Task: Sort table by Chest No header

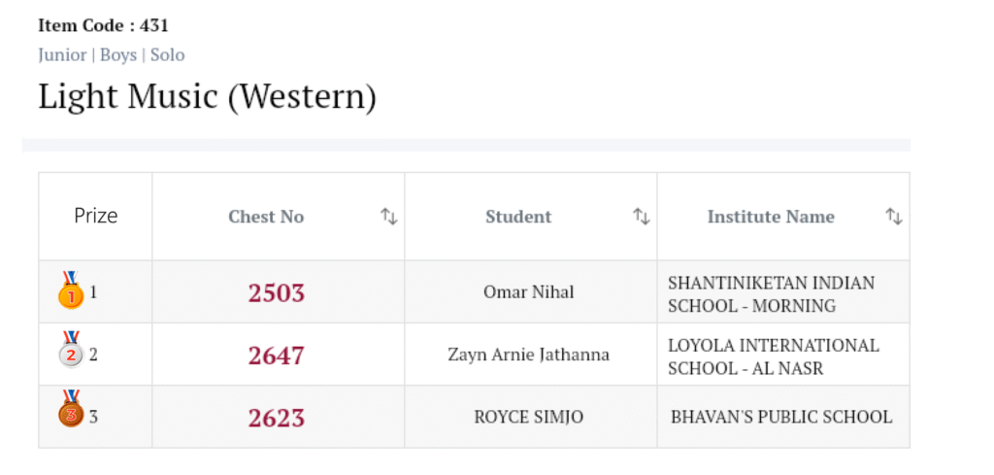Action: tap(266, 217)
